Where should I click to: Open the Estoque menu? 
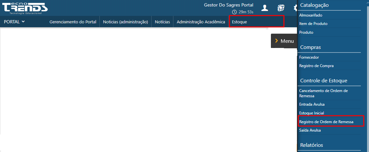tap(239, 22)
